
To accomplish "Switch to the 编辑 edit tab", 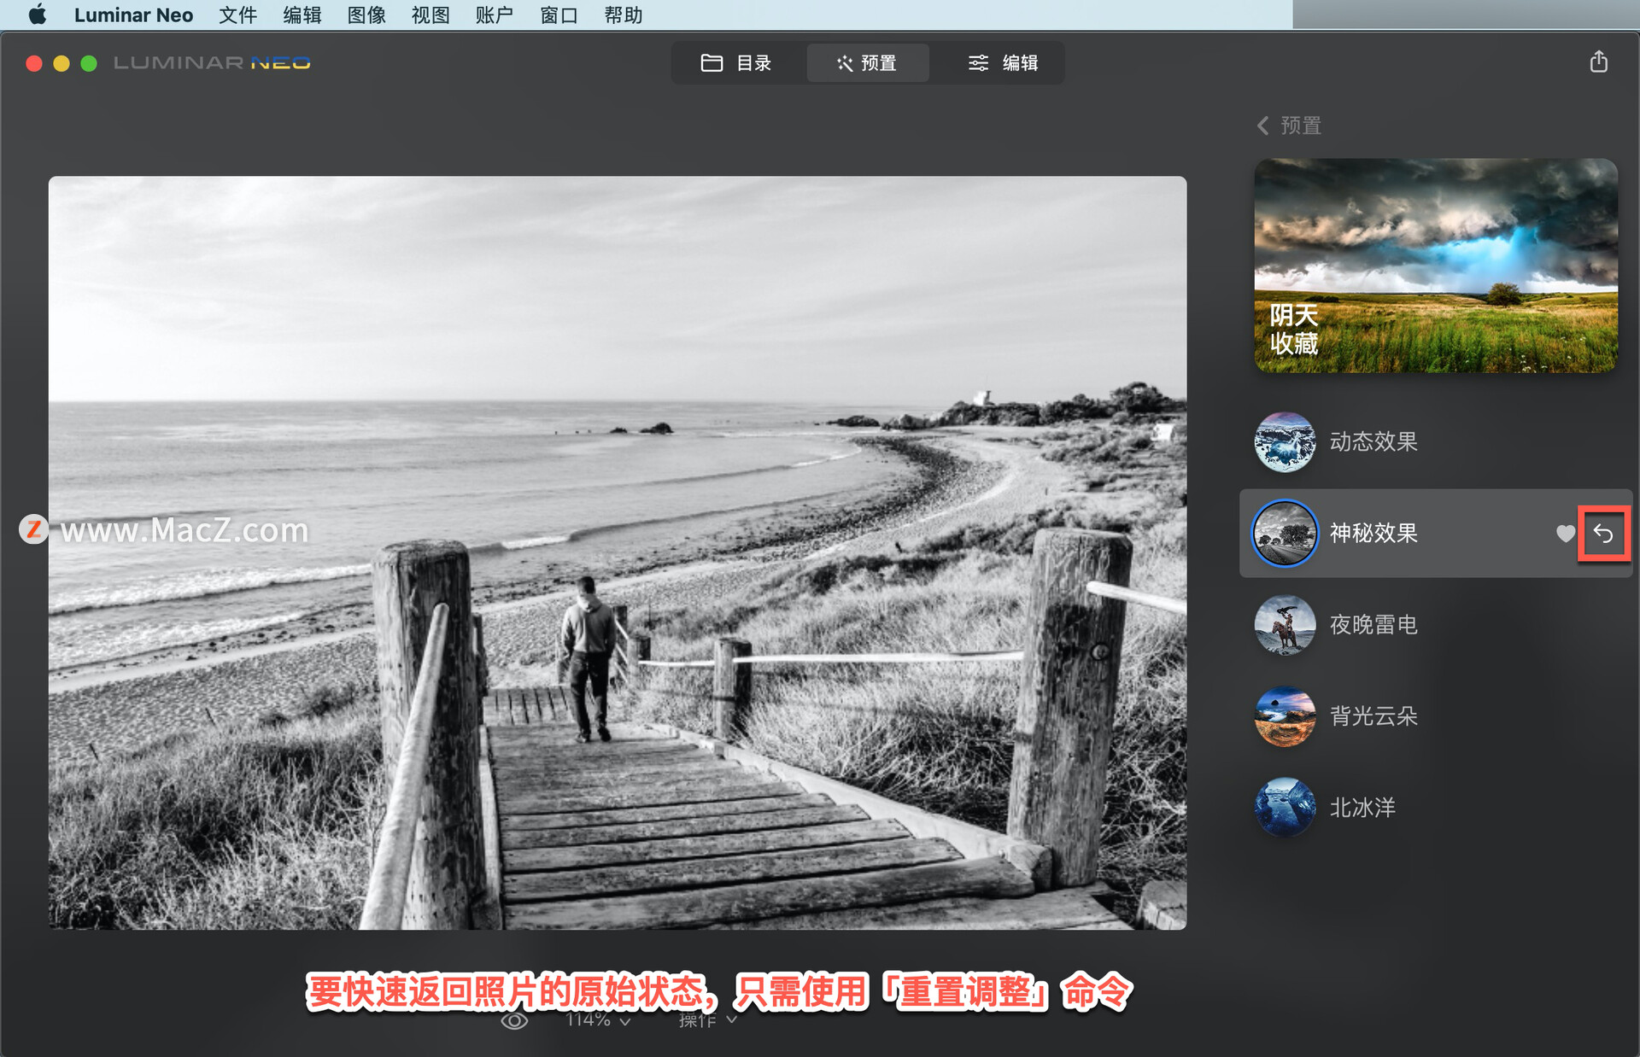I will point(1002,63).
